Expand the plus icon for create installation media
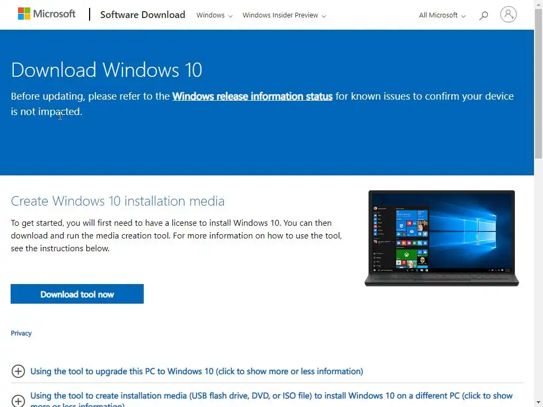This screenshot has width=543, height=407. pyautogui.click(x=18, y=401)
